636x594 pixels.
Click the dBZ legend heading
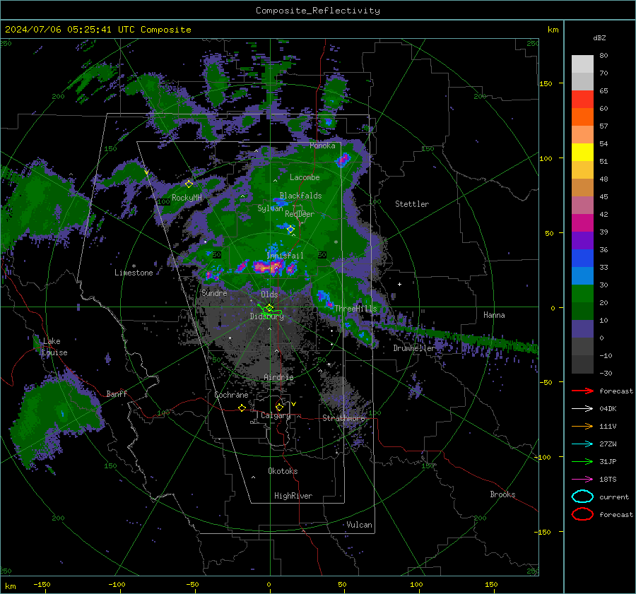point(599,37)
